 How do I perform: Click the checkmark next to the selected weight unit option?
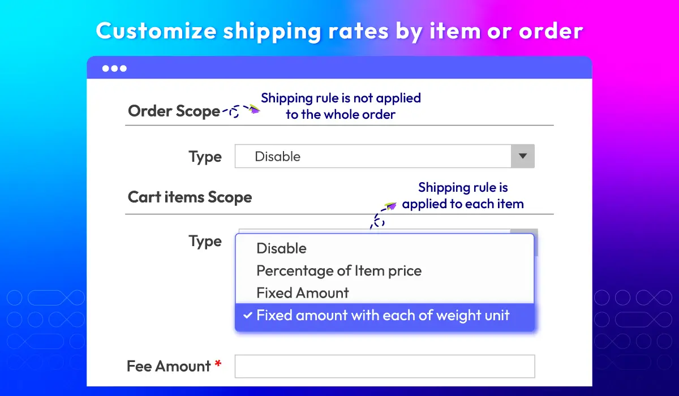[x=247, y=316]
